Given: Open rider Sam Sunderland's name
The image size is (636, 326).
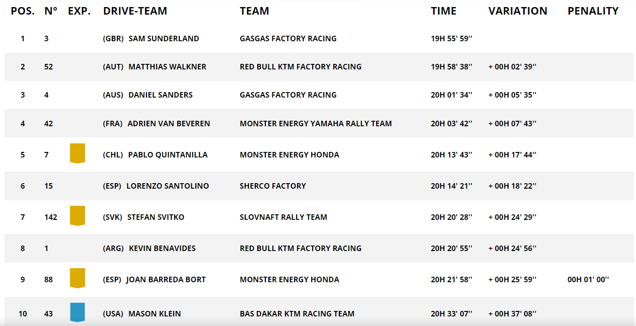Looking at the screenshot, I should (164, 39).
